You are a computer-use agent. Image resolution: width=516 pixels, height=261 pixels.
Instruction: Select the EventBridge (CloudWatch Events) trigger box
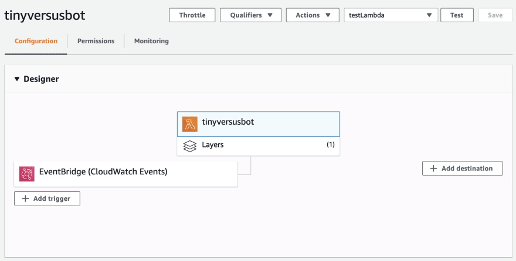tap(125, 174)
